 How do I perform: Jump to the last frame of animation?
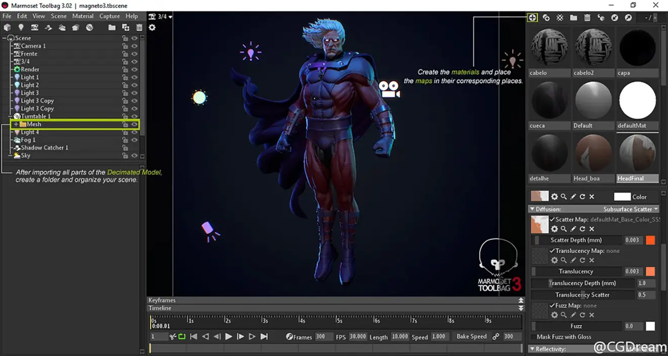(x=264, y=337)
